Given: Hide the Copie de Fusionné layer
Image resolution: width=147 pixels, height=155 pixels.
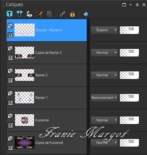Looking at the screenshot, I should coord(10,148).
